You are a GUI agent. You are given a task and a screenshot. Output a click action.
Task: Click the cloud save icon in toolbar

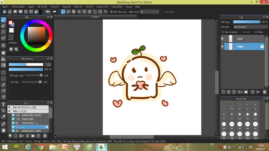(x=4, y=12)
